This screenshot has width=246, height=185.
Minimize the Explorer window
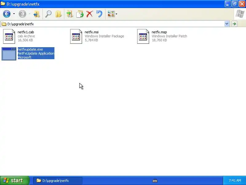click(x=228, y=4)
